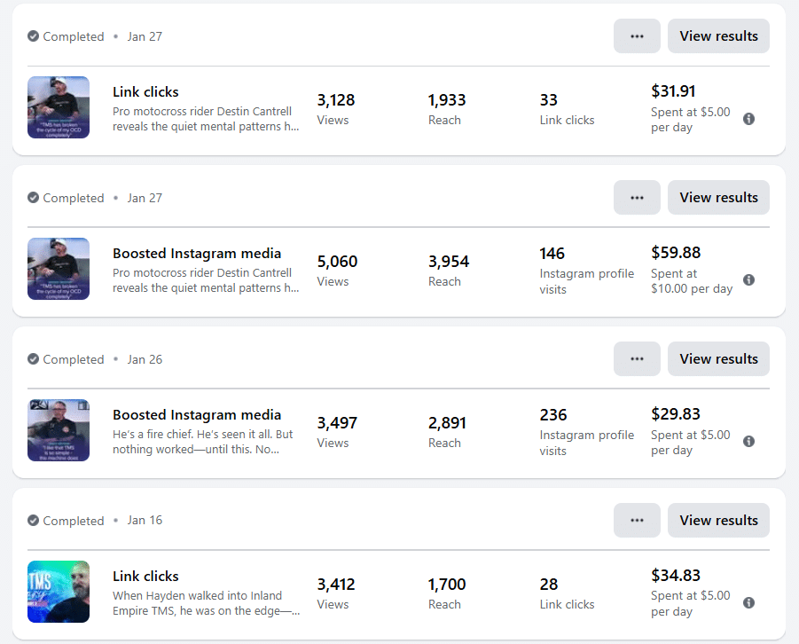The width and height of the screenshot is (799, 644).
Task: Open thumbnail of first Destin Cantrell ad
Action: (59, 107)
